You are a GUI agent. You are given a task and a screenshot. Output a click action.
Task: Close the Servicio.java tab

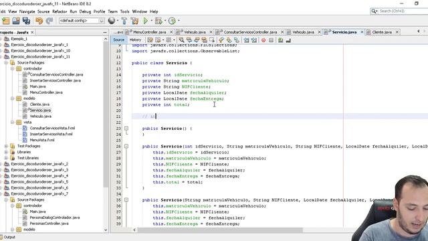point(362,32)
